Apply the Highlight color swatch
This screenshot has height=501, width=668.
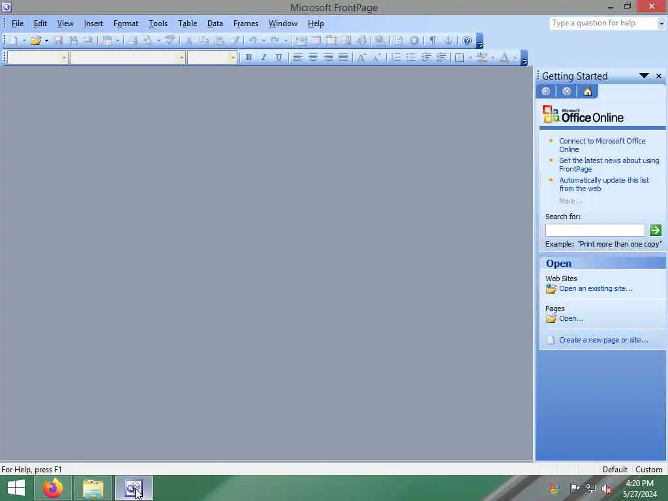point(482,57)
